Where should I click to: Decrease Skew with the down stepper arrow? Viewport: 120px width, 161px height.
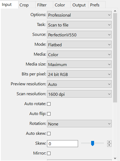tap(109, 145)
